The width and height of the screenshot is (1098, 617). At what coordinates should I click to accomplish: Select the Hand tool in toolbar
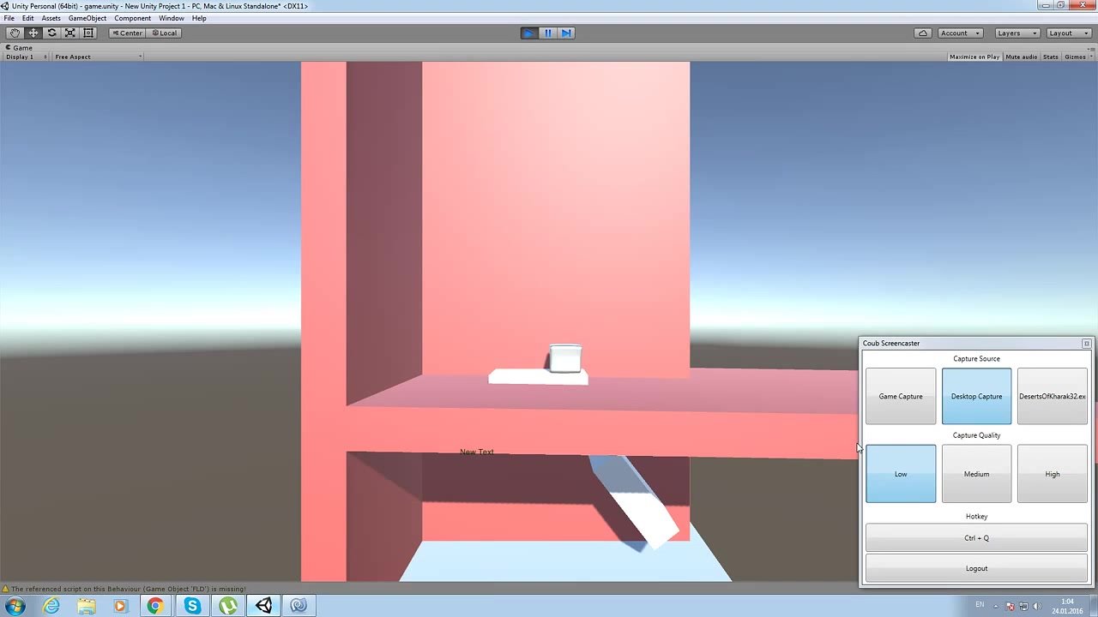tap(15, 33)
